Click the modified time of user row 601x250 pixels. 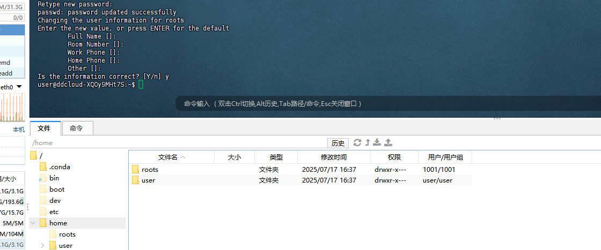point(329,180)
